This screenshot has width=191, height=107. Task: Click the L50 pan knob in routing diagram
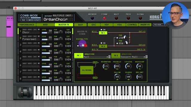[x=125, y=37]
